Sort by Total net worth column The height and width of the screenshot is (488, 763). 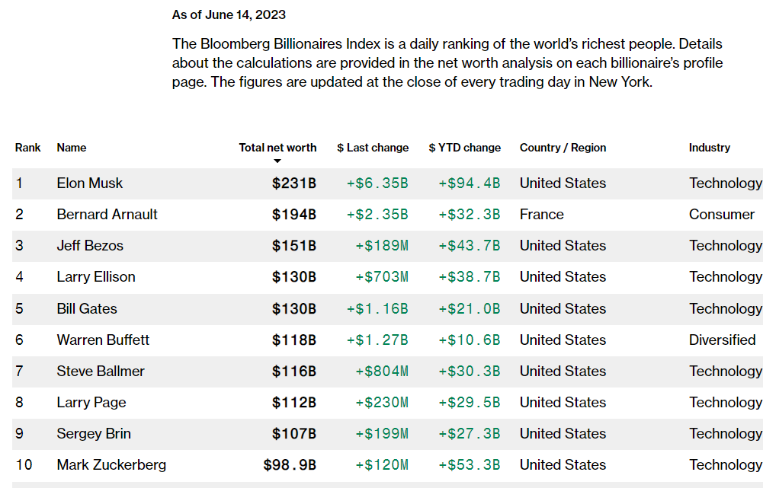click(277, 148)
